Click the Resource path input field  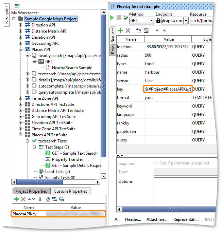point(201,20)
